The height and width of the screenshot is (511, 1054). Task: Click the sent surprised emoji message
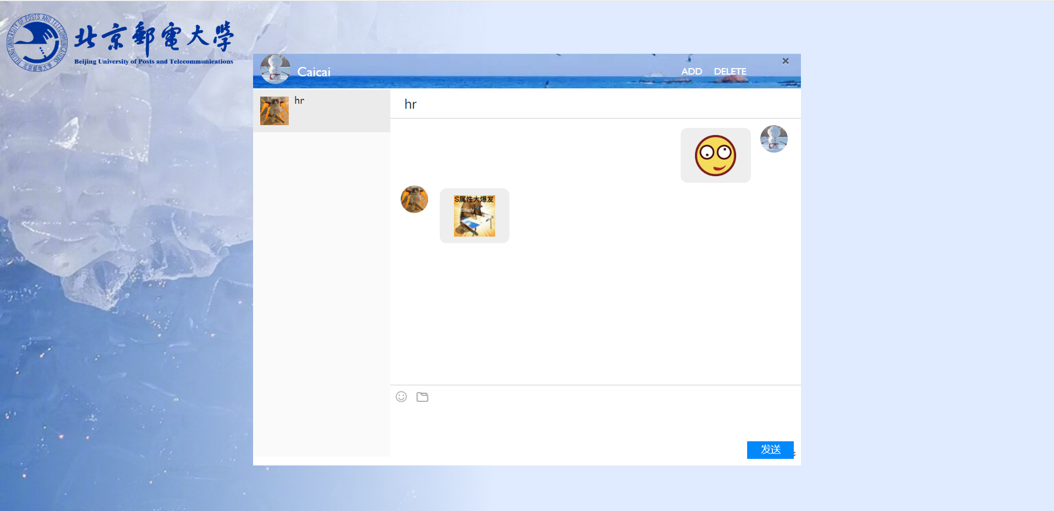(x=715, y=155)
